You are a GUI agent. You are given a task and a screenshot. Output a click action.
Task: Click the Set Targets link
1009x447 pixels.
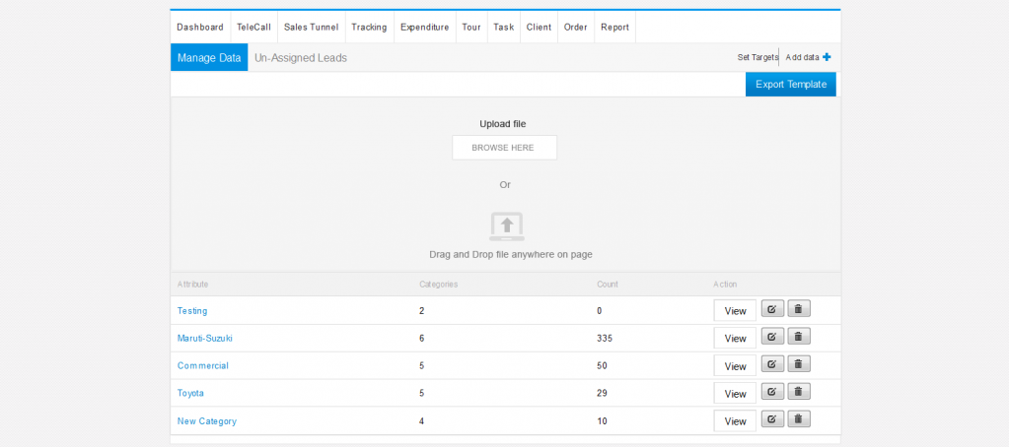click(x=758, y=57)
